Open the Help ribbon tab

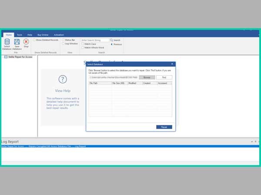[30, 35]
